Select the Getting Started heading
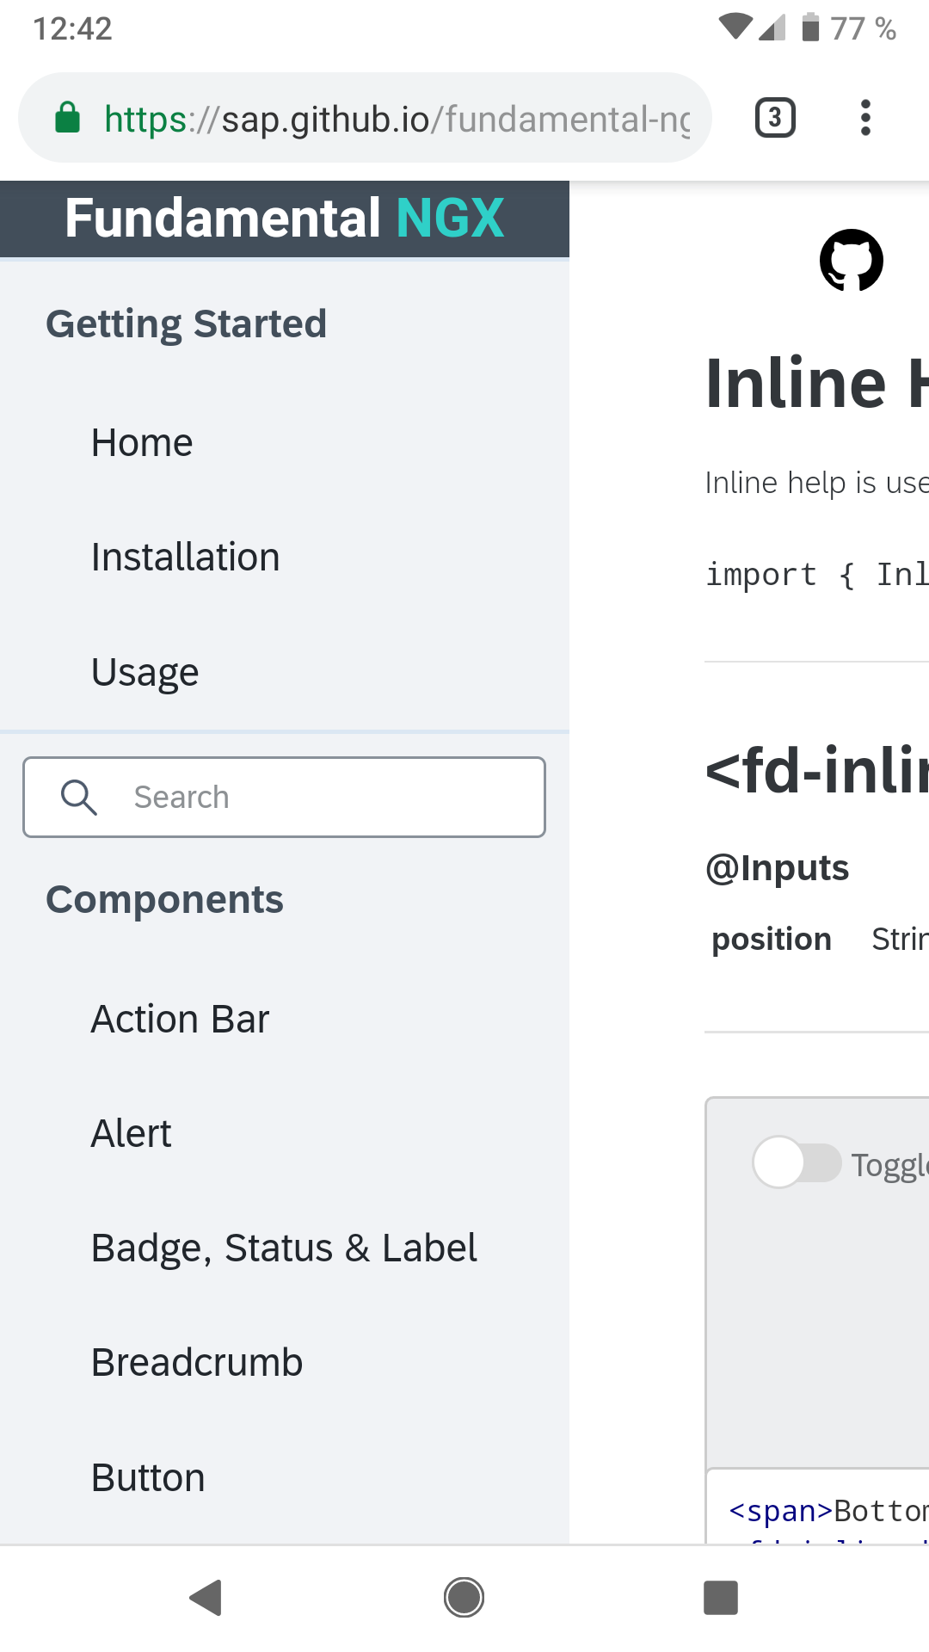Image resolution: width=929 pixels, height=1652 pixels. (x=187, y=324)
